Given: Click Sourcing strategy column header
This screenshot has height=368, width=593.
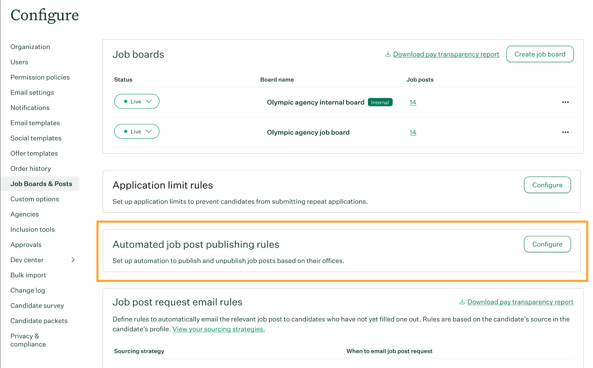Looking at the screenshot, I should pos(139,351).
